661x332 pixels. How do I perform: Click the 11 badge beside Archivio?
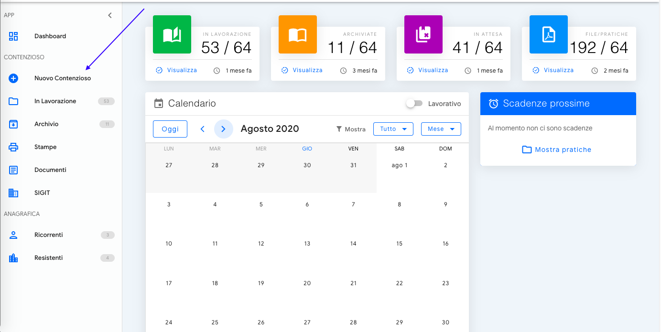(107, 124)
